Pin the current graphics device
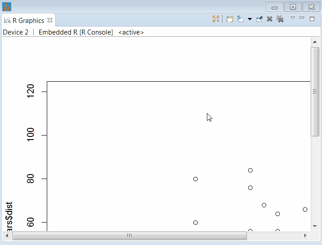The image size is (322, 245). coord(259,19)
